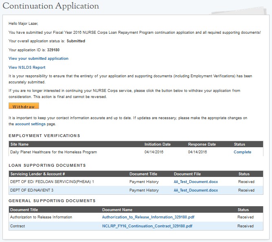Click the Site Name column header
This screenshot has width=272, height=242.
(20, 144)
